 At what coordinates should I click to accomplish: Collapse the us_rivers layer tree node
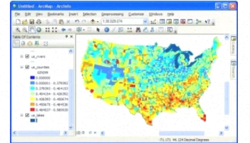click(21, 56)
